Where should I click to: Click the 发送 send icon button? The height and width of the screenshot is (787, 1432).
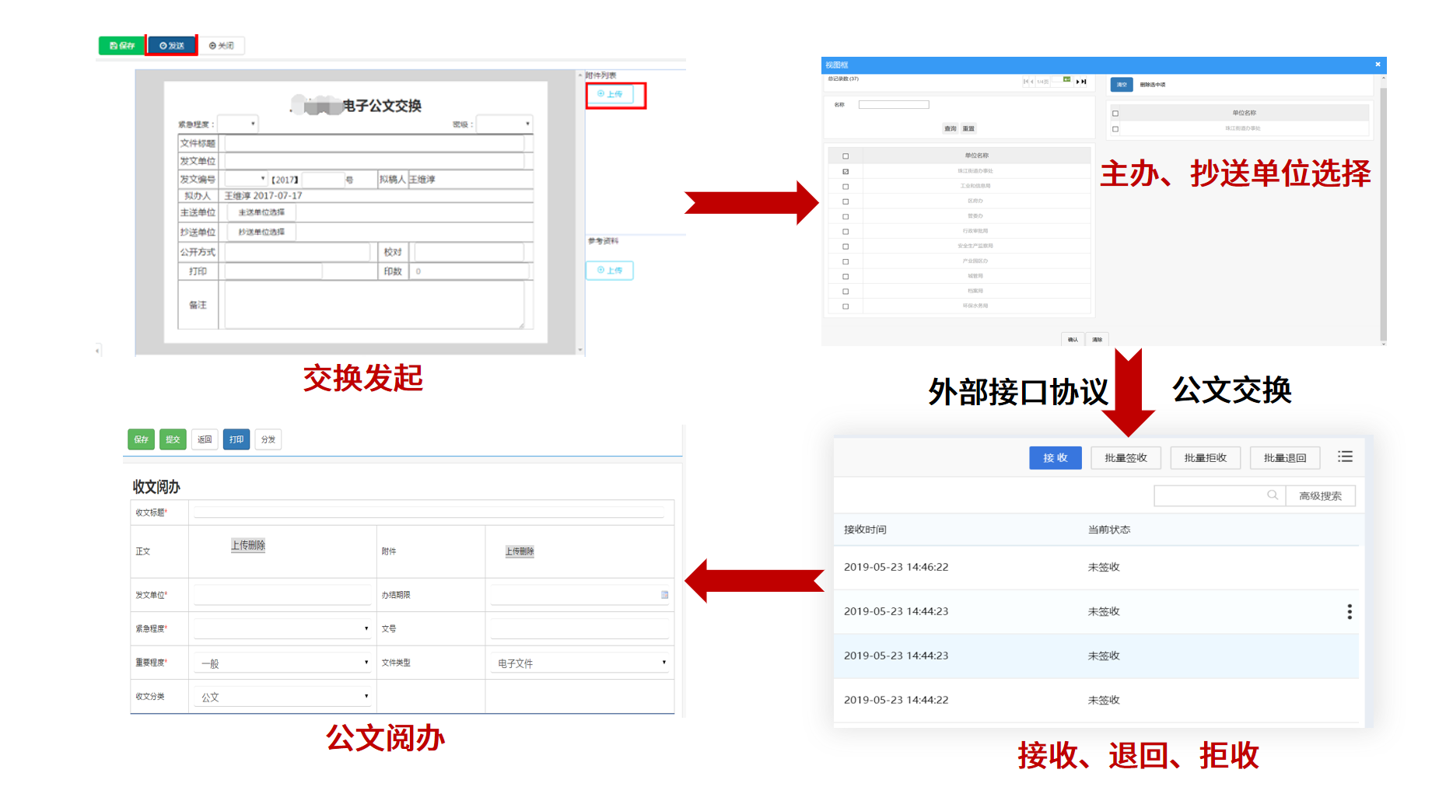171,44
